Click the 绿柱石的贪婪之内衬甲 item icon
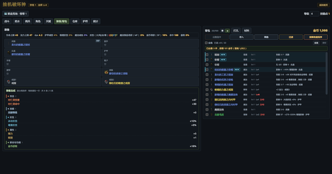The height and width of the screenshot is (174, 332). coord(211,105)
